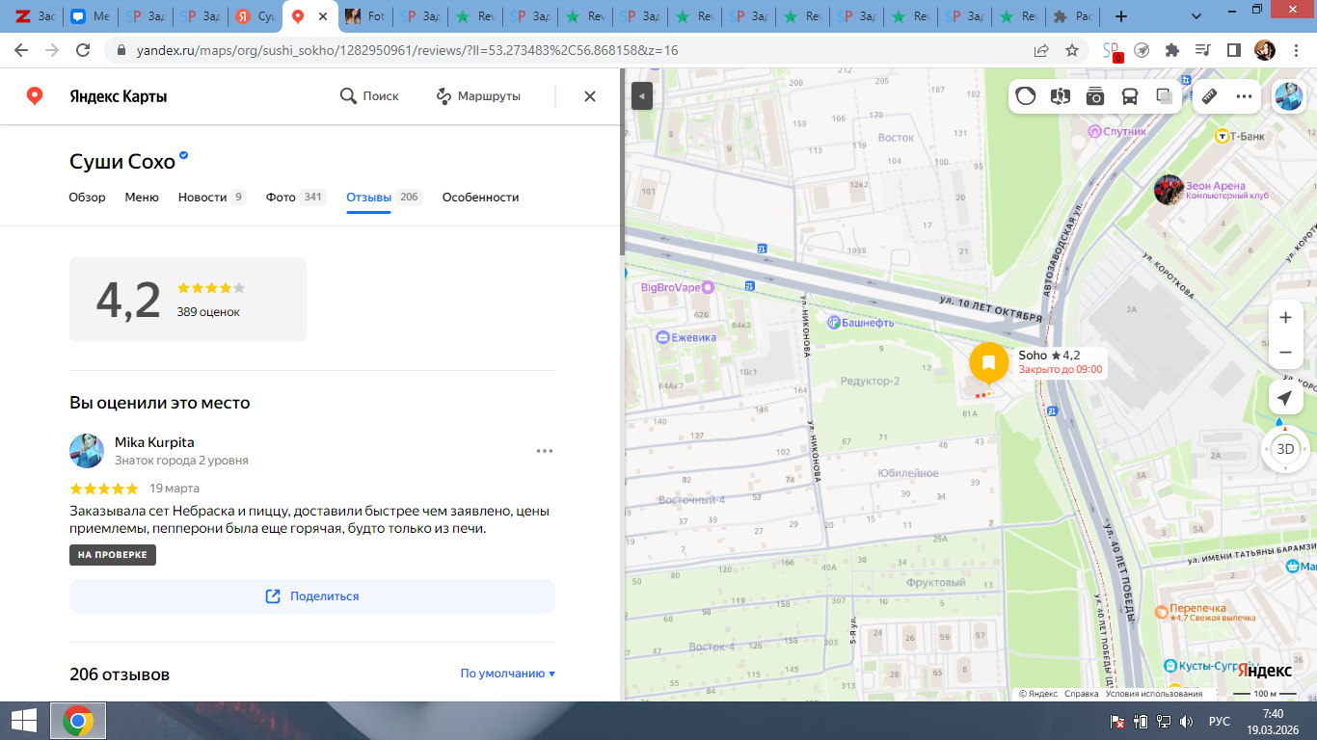Show photos layer with the camera icon
This screenshot has width=1317, height=740.
click(x=1095, y=96)
